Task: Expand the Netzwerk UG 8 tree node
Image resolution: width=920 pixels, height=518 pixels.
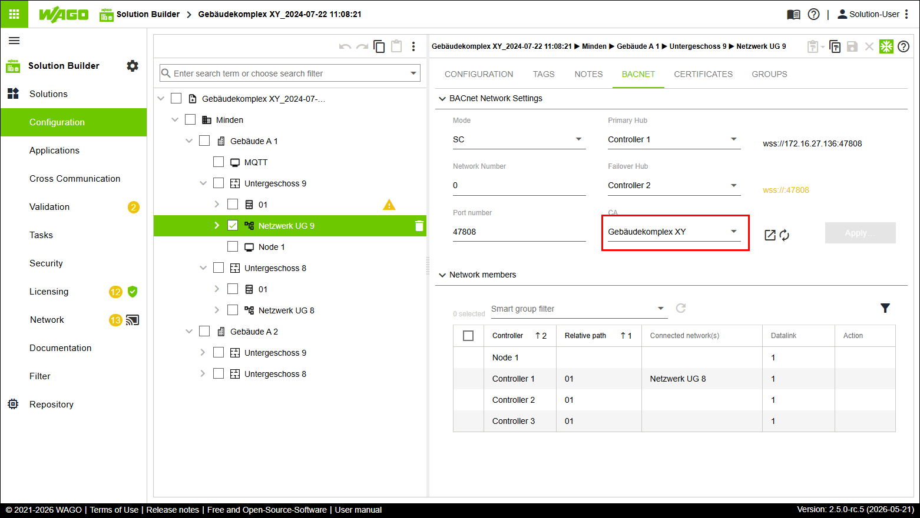Action: click(x=217, y=310)
